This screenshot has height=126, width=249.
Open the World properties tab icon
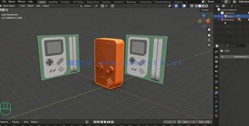click(x=216, y=76)
